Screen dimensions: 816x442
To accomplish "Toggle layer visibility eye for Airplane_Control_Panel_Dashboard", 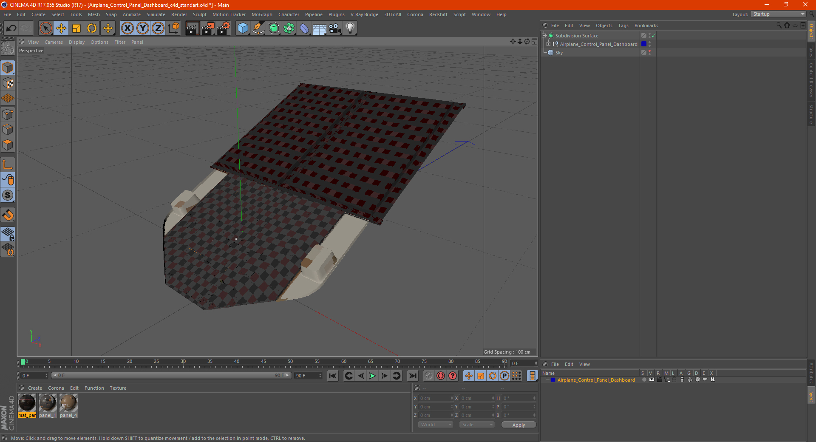I will pyautogui.click(x=652, y=380).
